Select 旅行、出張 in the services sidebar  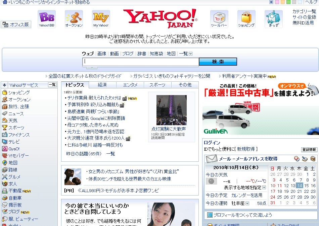click(x=19, y=106)
